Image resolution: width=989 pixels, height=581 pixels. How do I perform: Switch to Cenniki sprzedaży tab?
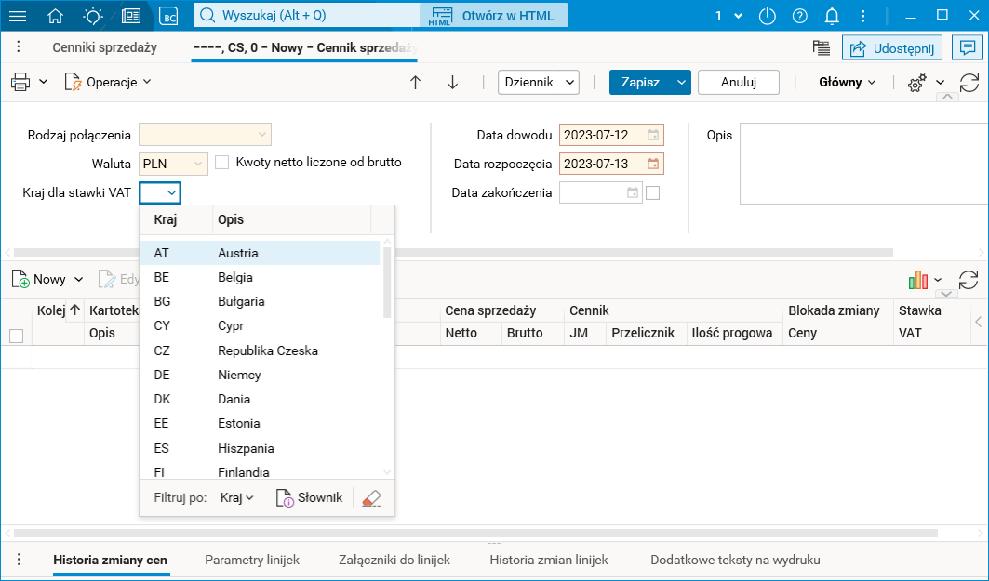pyautogui.click(x=105, y=48)
